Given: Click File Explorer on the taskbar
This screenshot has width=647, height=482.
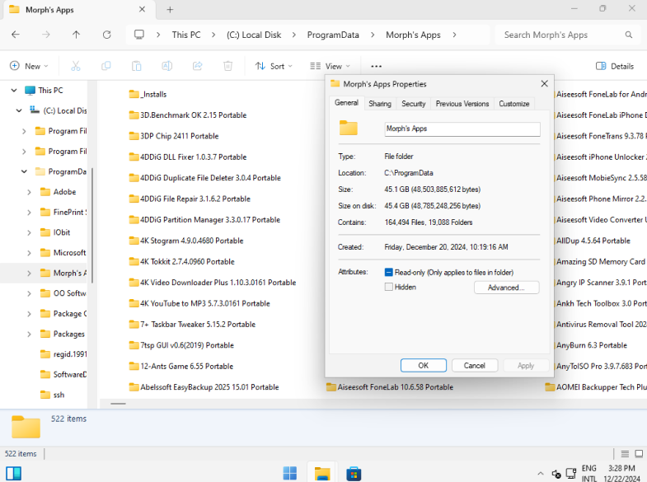Looking at the screenshot, I should [x=321, y=473].
